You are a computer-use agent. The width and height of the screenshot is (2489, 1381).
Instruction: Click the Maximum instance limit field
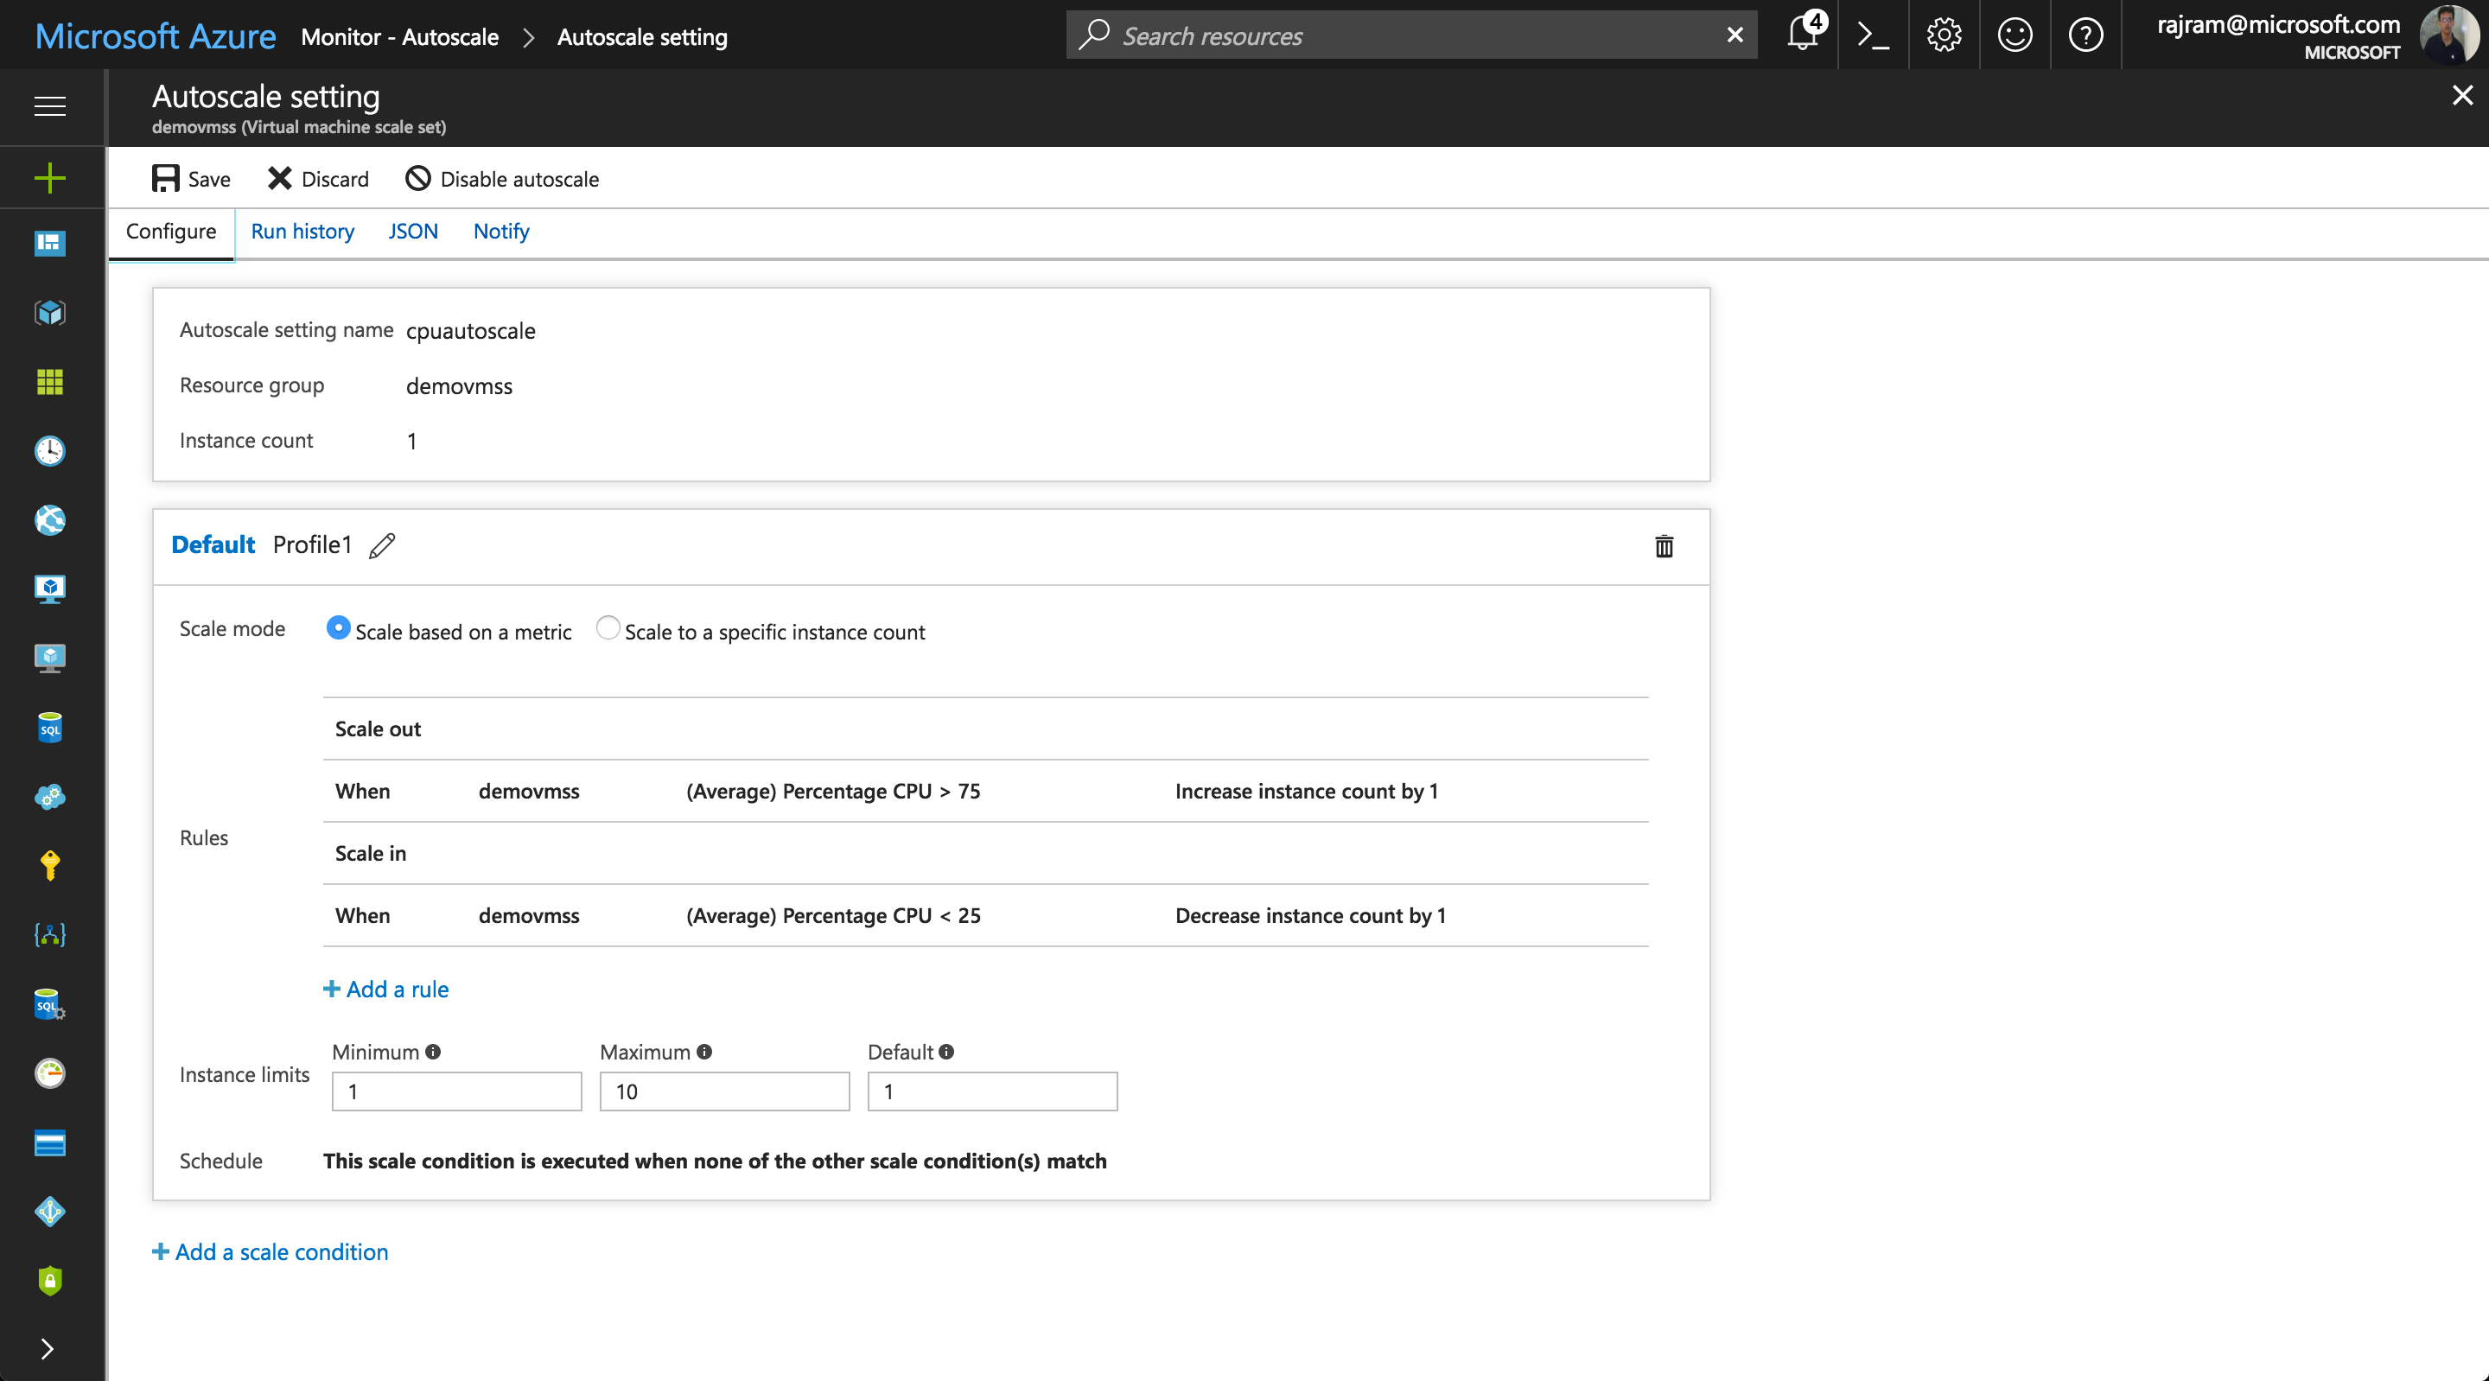[x=723, y=1091]
